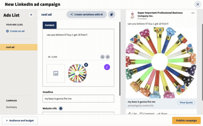Open the campaign Summary section
203x126 pixels.
click(x=11, y=107)
